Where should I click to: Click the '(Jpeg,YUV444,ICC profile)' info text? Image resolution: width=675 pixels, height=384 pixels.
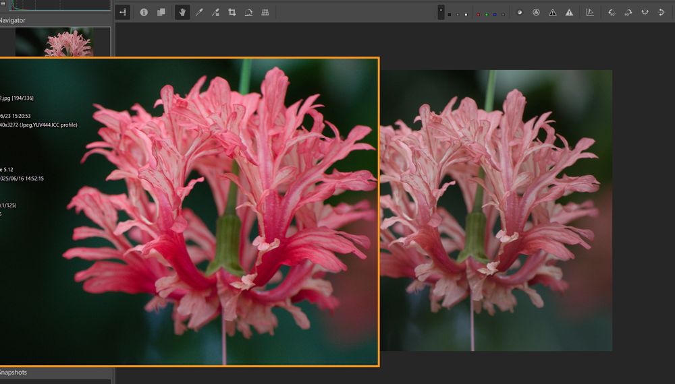pyautogui.click(x=48, y=125)
